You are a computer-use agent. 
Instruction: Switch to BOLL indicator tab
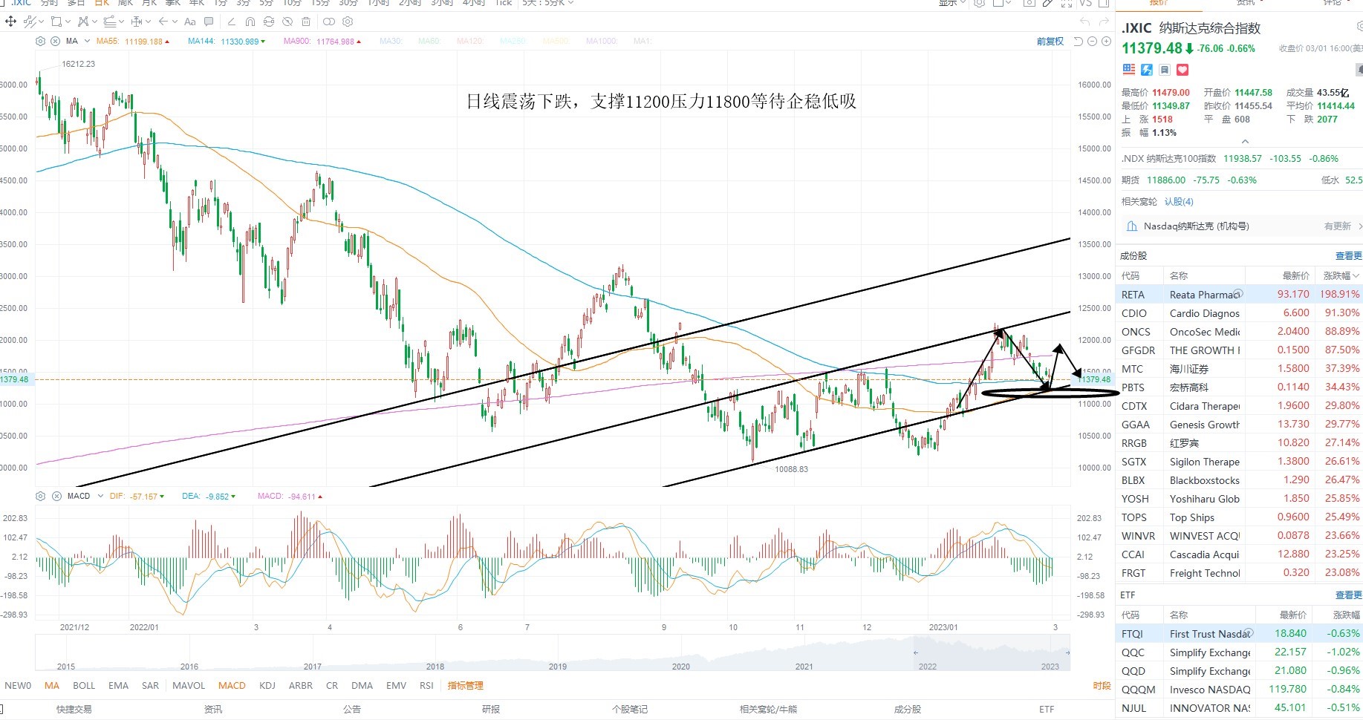pos(84,686)
